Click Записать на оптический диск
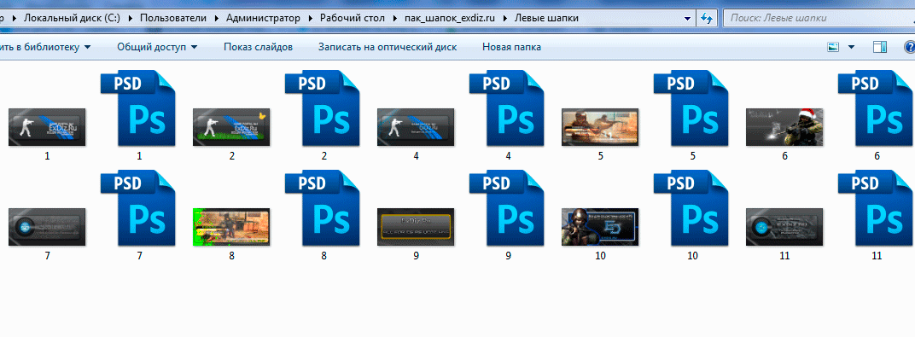Image resolution: width=915 pixels, height=337 pixels. 388,47
